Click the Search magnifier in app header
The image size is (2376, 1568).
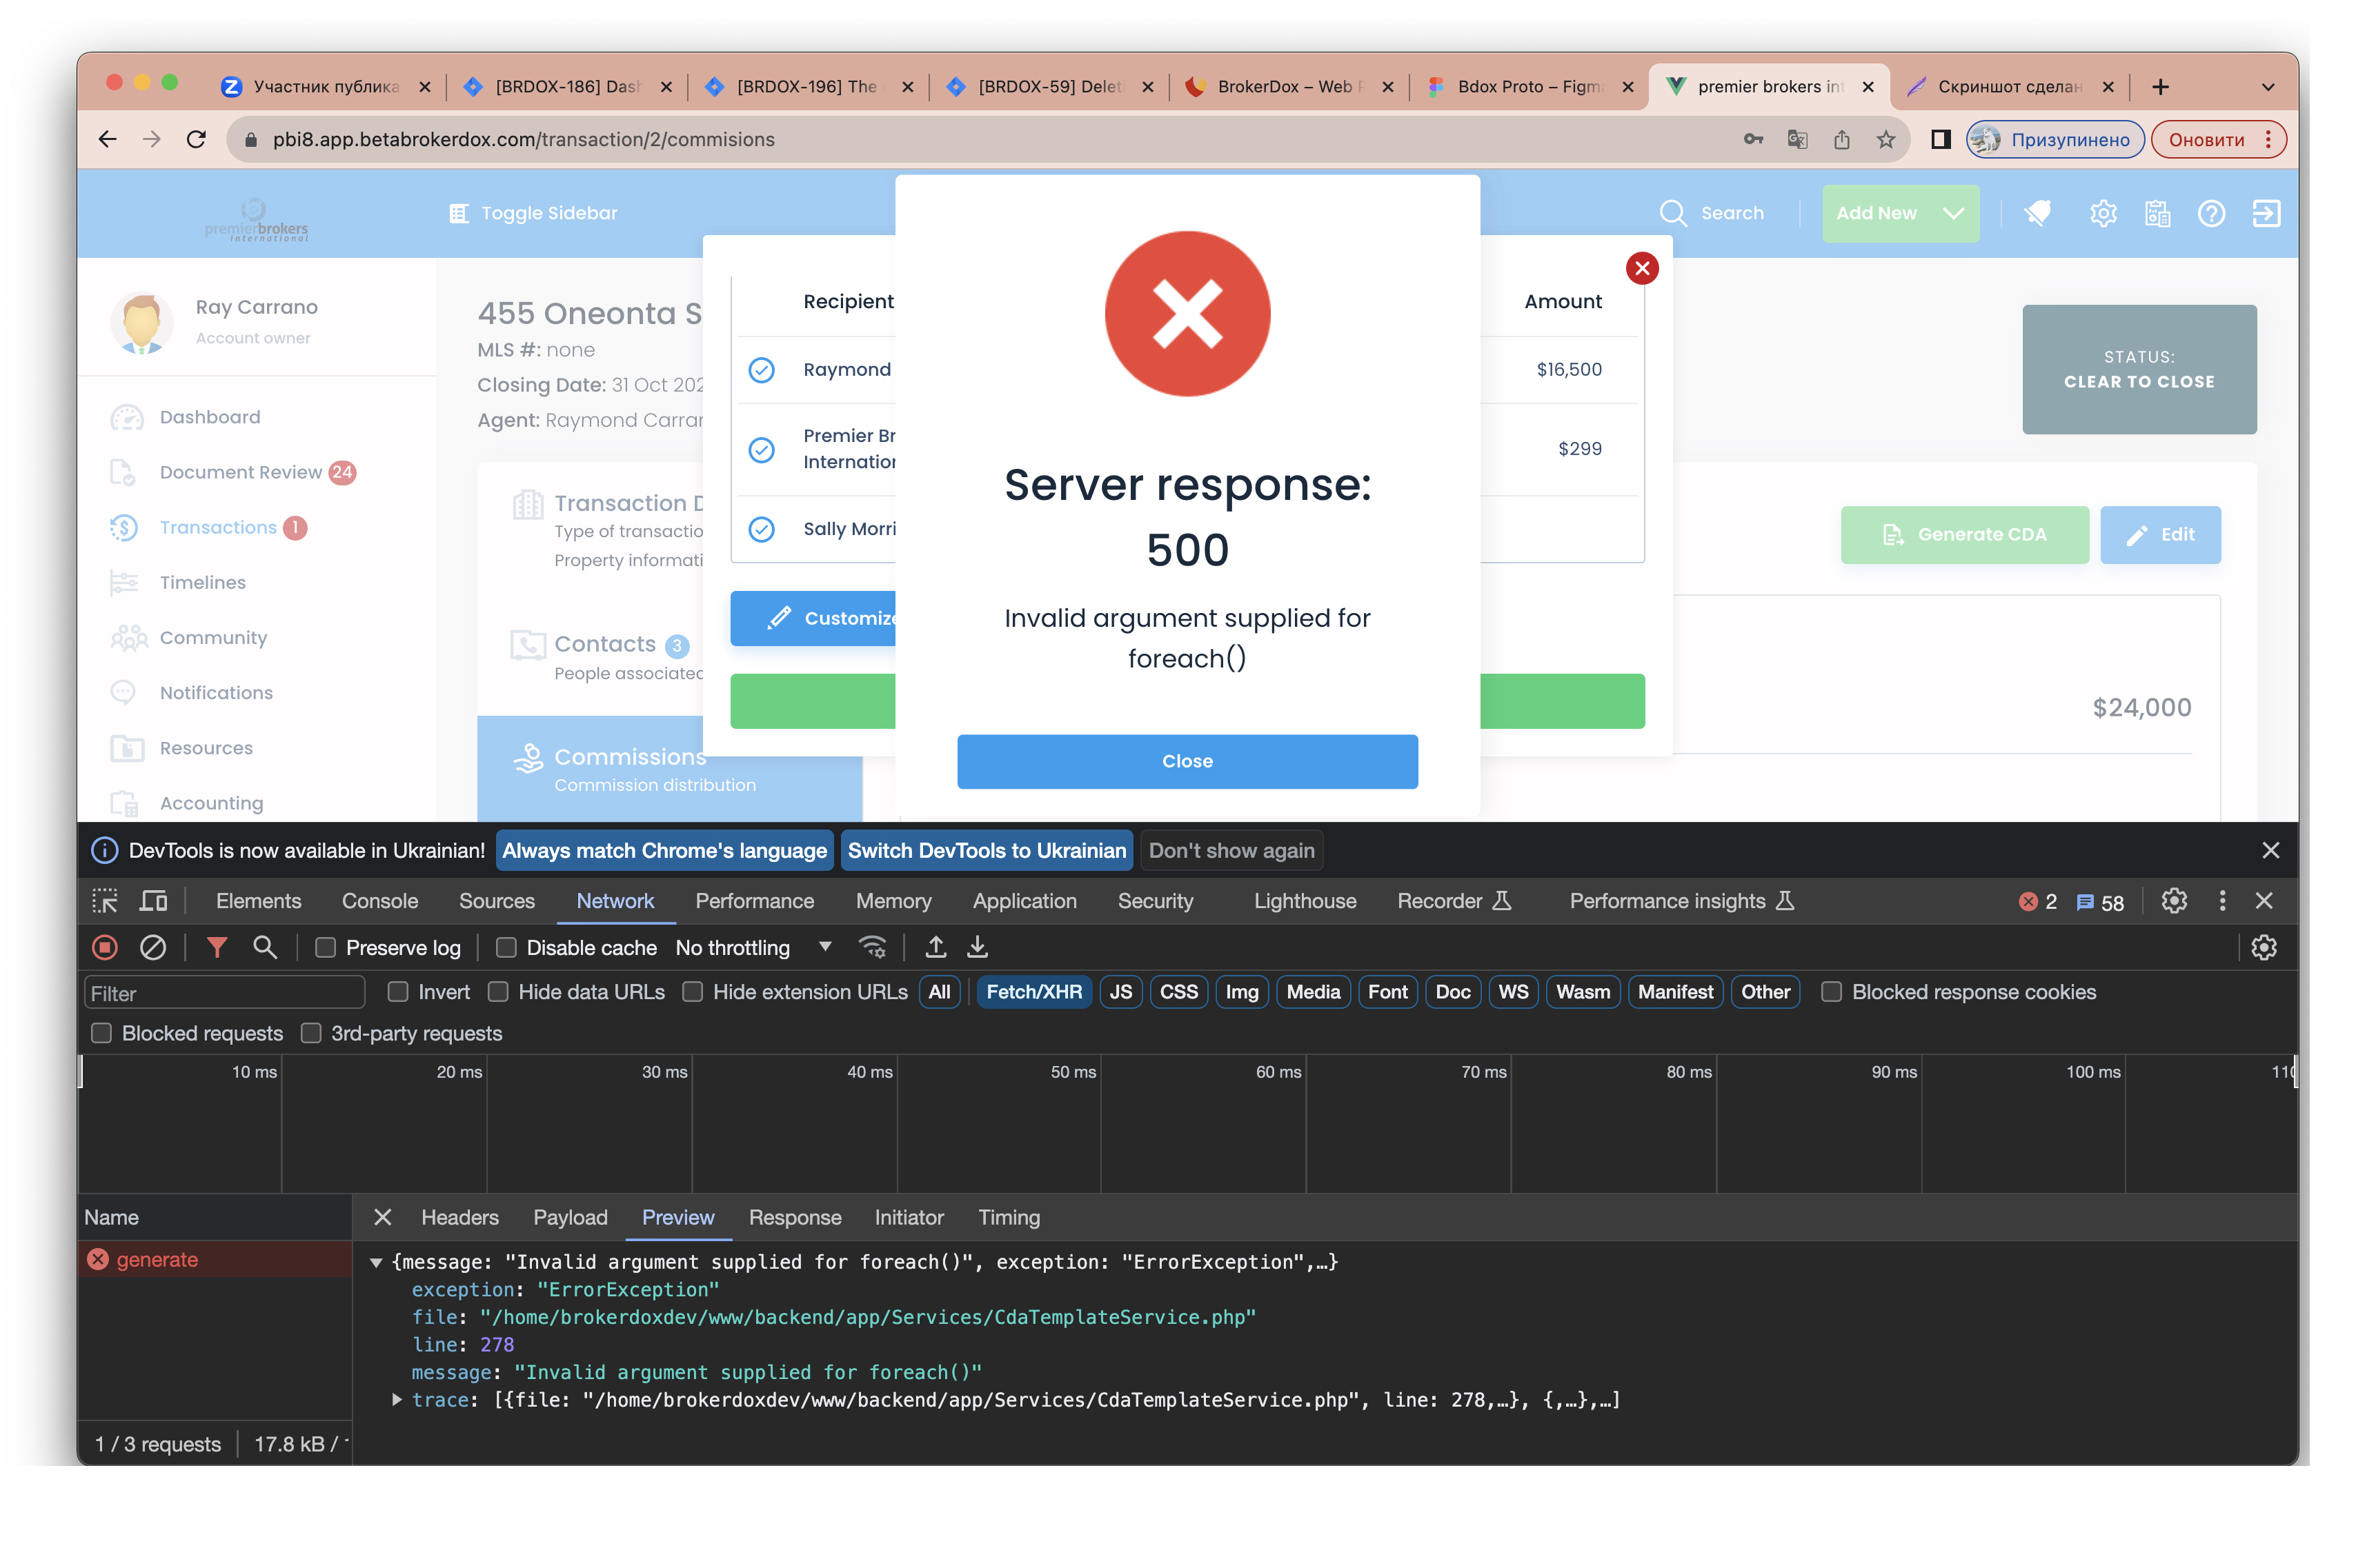click(x=1673, y=213)
